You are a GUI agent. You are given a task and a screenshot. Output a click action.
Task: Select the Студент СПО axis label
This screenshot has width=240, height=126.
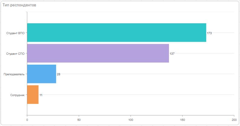point(15,53)
